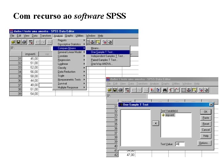This screenshot has height=166, width=222.
Task: Click the Open File icon in the left SPSS window
Action: point(13,42)
